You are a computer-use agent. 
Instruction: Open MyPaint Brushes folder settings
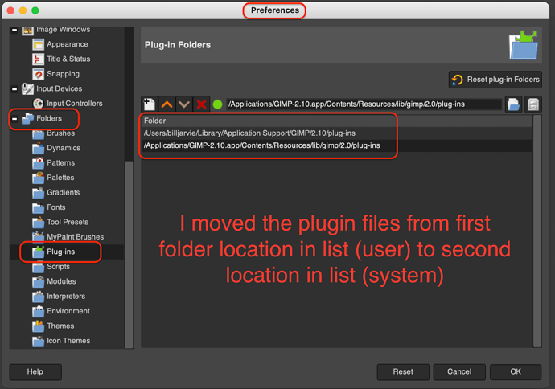coord(75,237)
